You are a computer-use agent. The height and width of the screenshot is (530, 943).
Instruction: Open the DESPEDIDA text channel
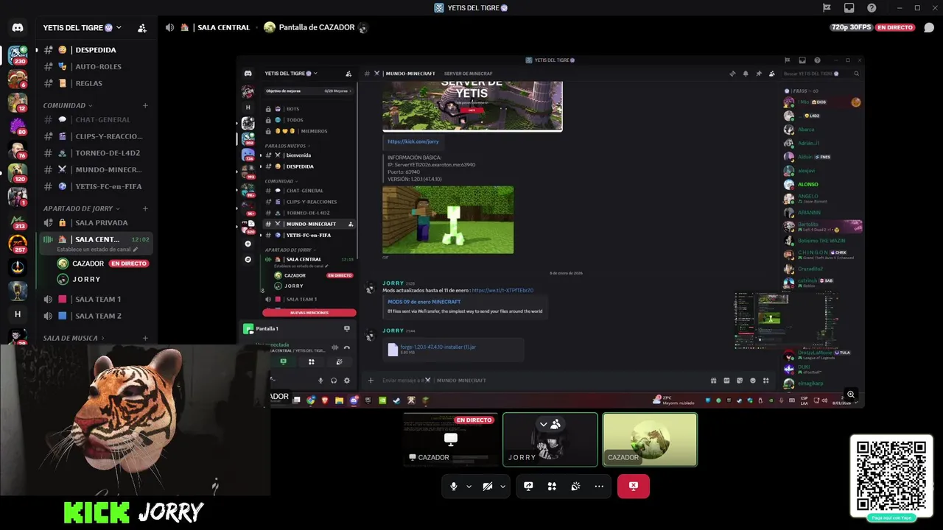96,50
